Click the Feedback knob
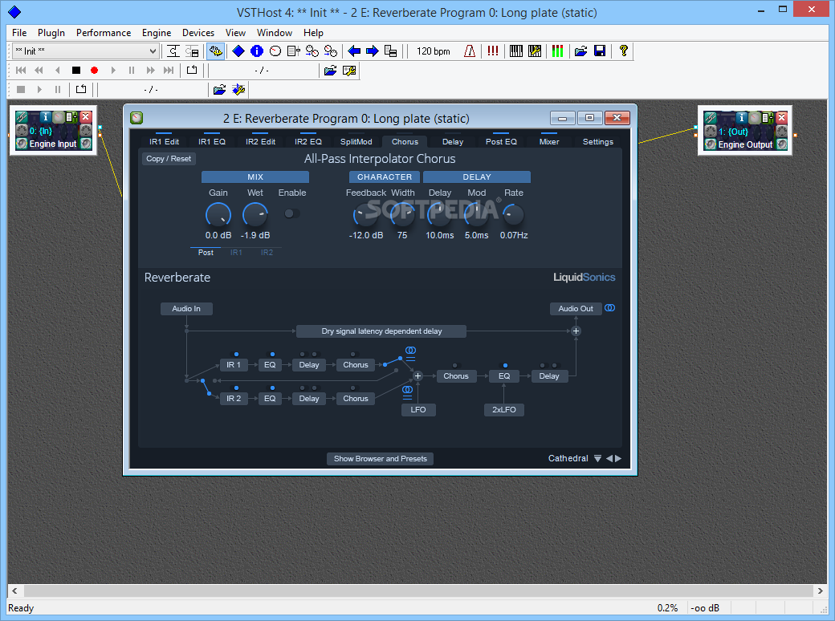835x621 pixels. point(365,215)
